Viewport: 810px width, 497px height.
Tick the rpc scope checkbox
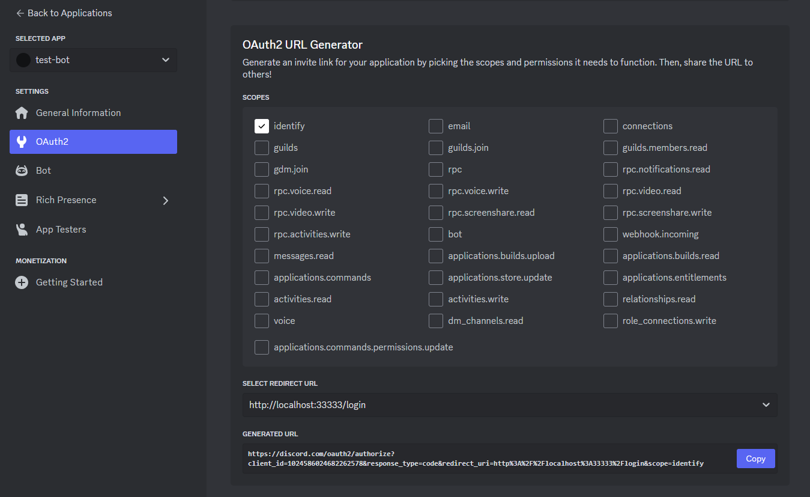click(x=436, y=169)
